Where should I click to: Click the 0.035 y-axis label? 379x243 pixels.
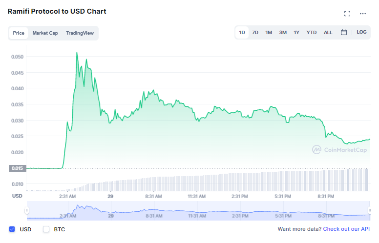pyautogui.click(x=17, y=104)
